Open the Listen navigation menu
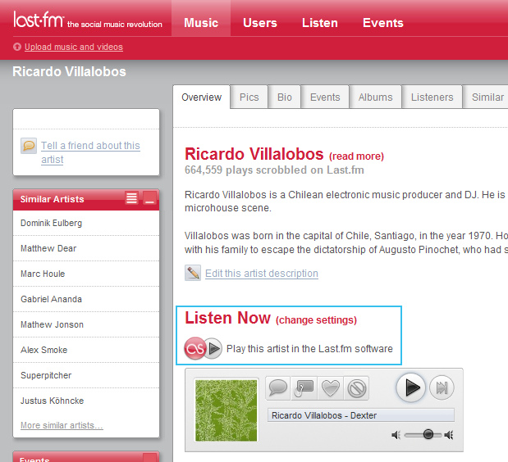This screenshot has width=508, height=462. click(320, 23)
